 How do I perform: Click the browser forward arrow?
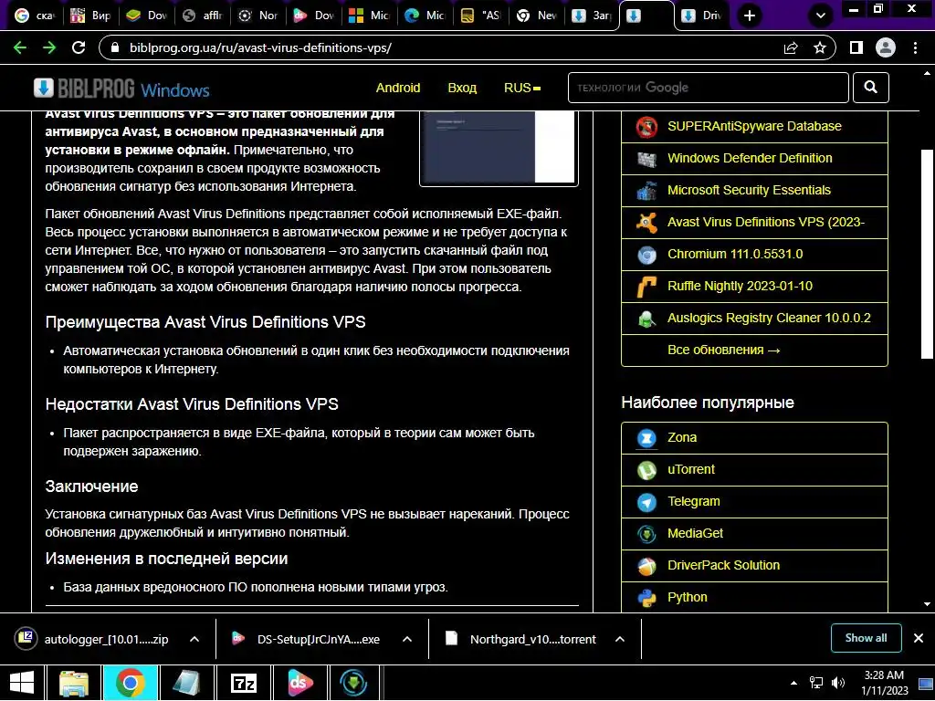pyautogui.click(x=49, y=47)
